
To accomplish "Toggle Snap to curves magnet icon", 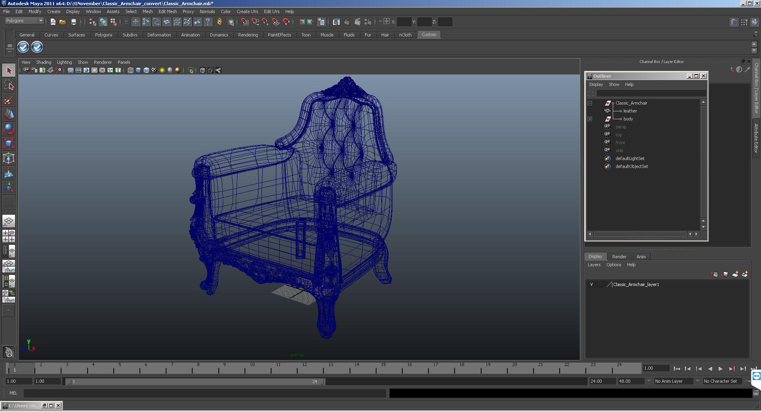I will pos(255,22).
